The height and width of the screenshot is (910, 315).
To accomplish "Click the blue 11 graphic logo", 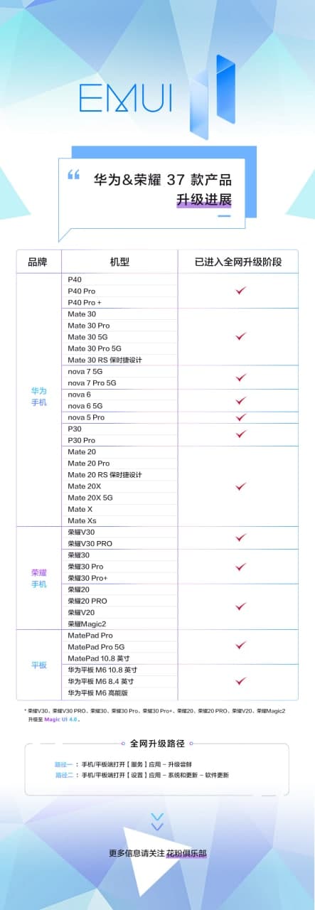I will 212,97.
